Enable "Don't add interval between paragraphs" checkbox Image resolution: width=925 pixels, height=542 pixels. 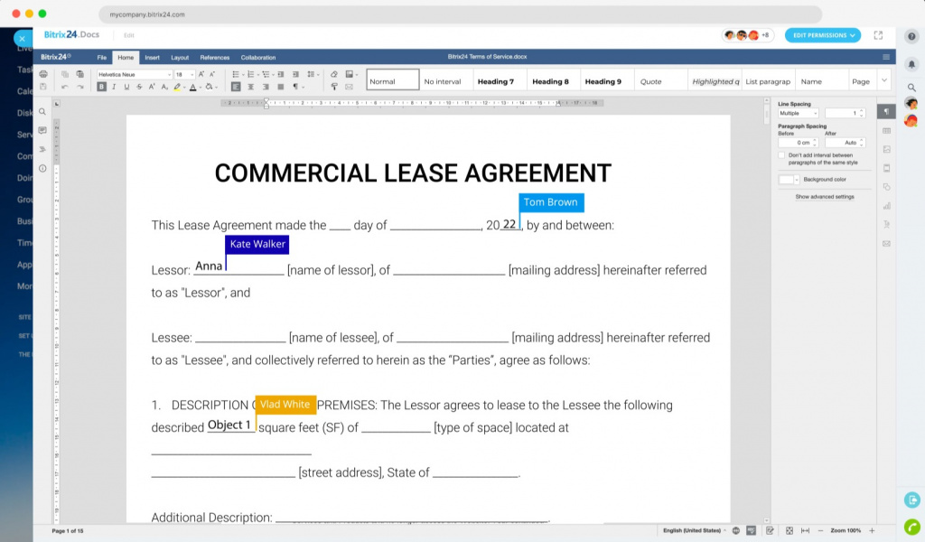click(x=782, y=155)
